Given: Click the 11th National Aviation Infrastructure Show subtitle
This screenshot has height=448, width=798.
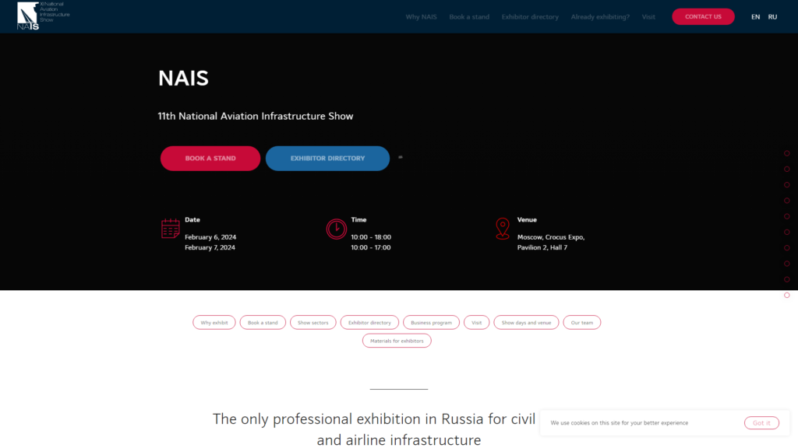Looking at the screenshot, I should 256,117.
